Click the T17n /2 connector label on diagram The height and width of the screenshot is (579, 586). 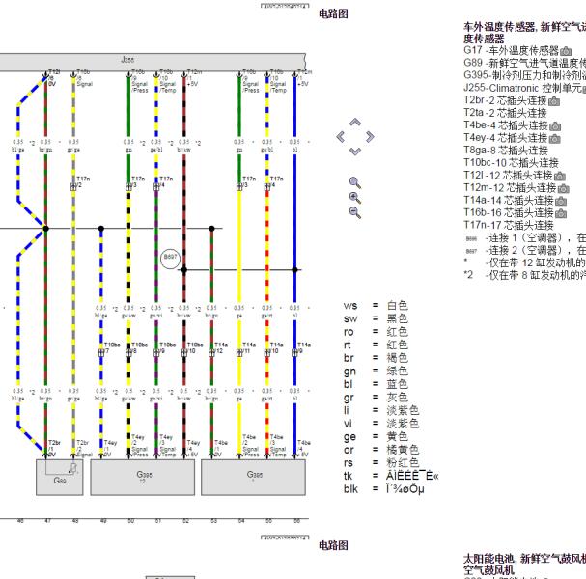[83, 181]
